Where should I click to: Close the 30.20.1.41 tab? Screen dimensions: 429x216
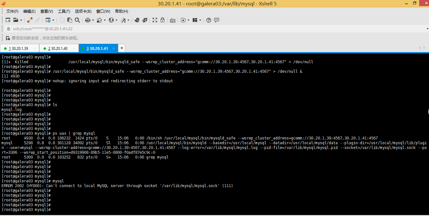coord(114,49)
